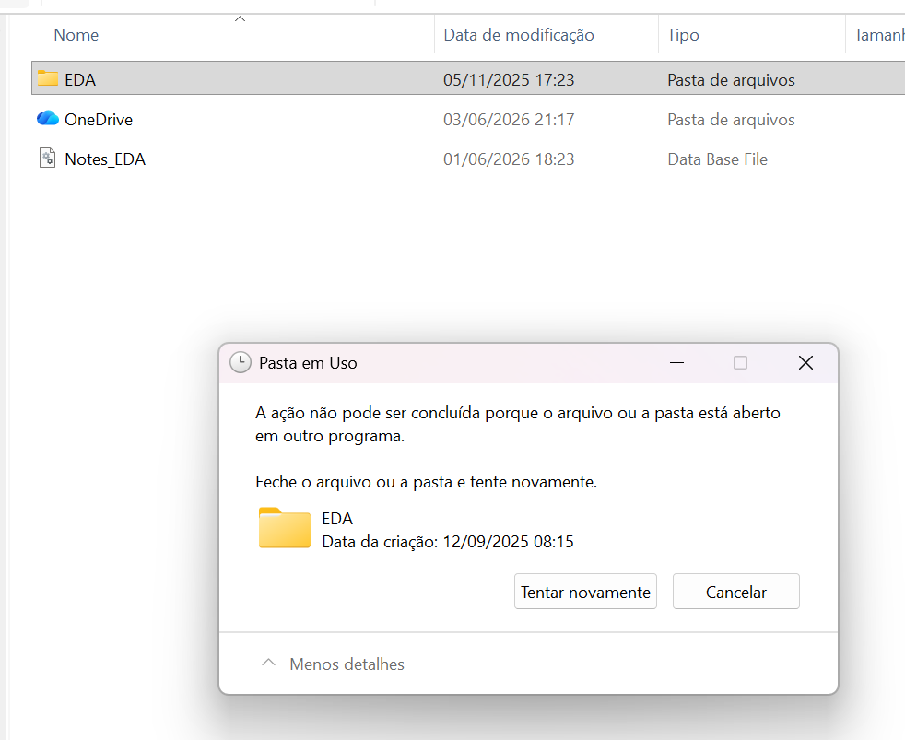
Task: Click the Pasta em Uso dialog title
Action: [x=308, y=363]
